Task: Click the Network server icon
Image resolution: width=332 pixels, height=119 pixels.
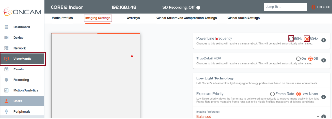Action: (x=6, y=48)
